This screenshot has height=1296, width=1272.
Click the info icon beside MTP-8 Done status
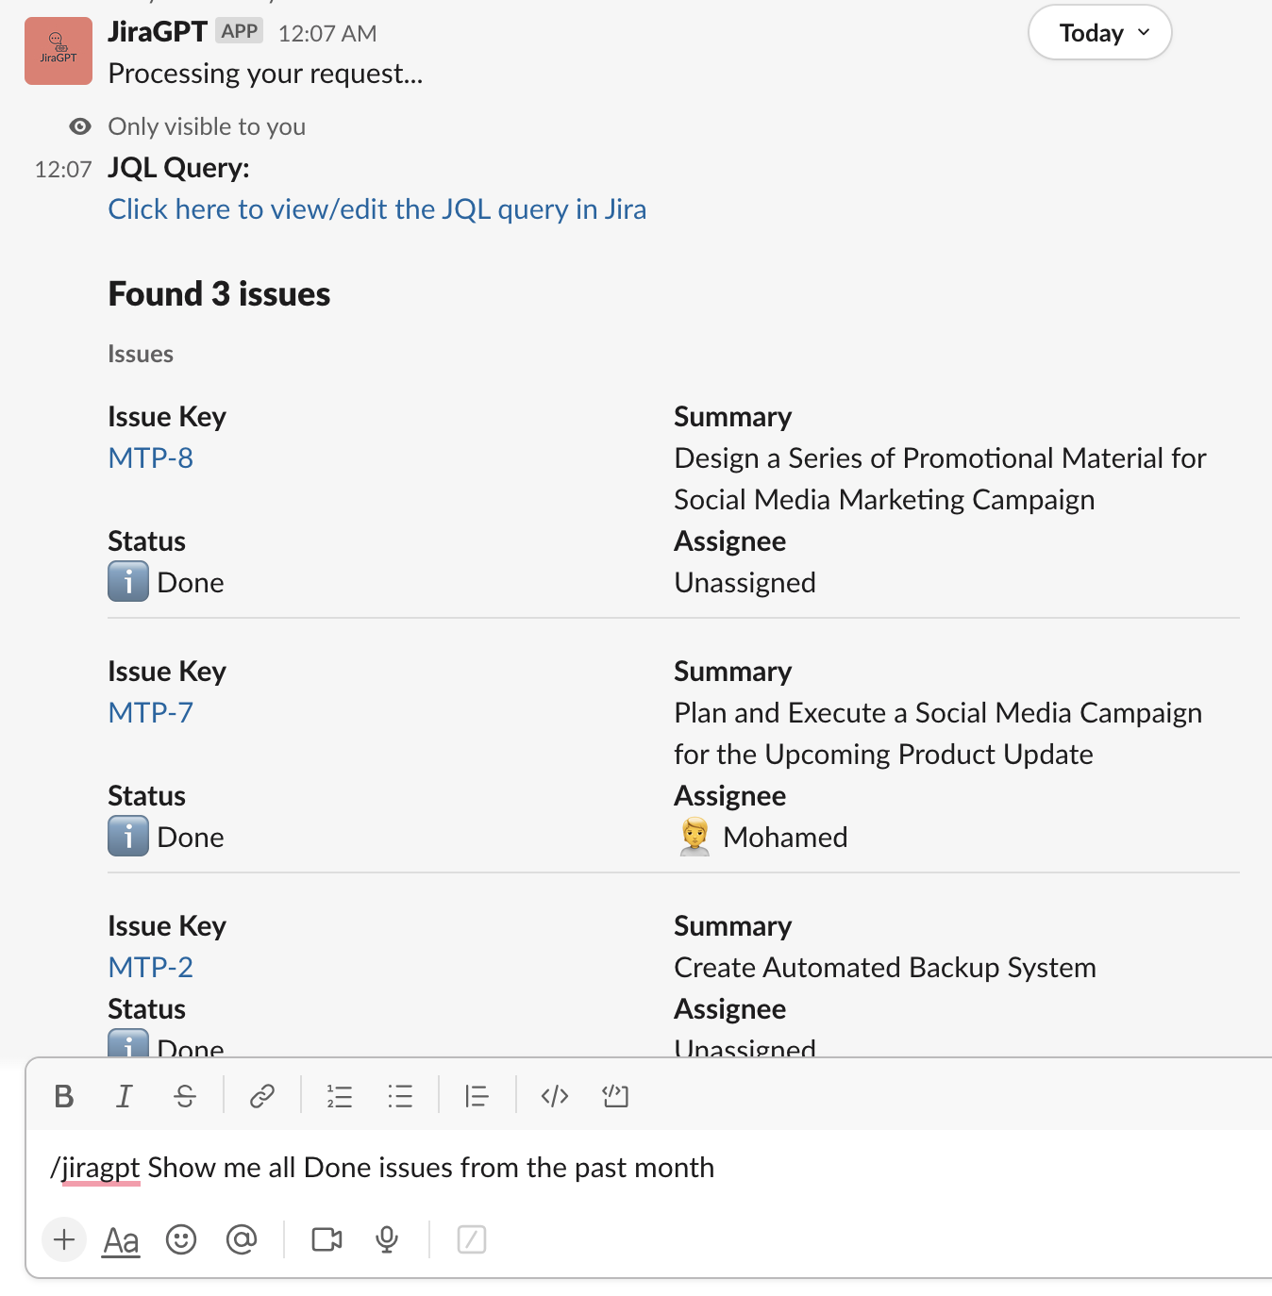pyautogui.click(x=128, y=582)
